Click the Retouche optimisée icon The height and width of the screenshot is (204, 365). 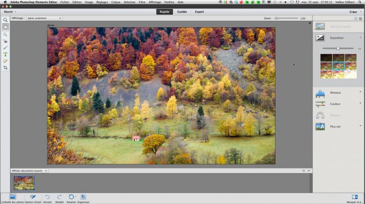pos(320,27)
